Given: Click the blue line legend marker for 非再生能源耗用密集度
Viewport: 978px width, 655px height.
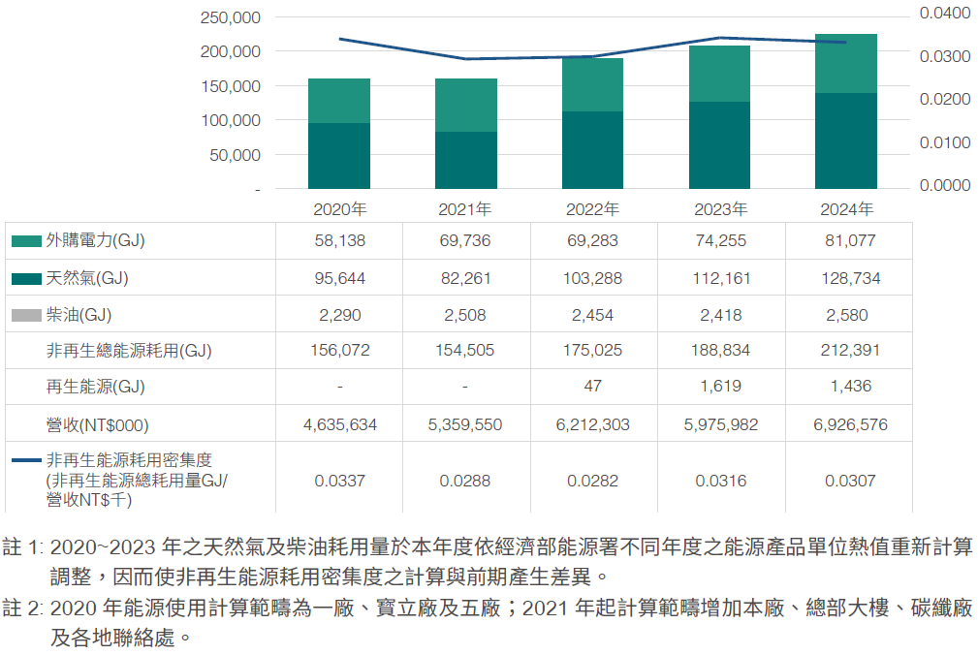Looking at the screenshot, I should [x=26, y=459].
